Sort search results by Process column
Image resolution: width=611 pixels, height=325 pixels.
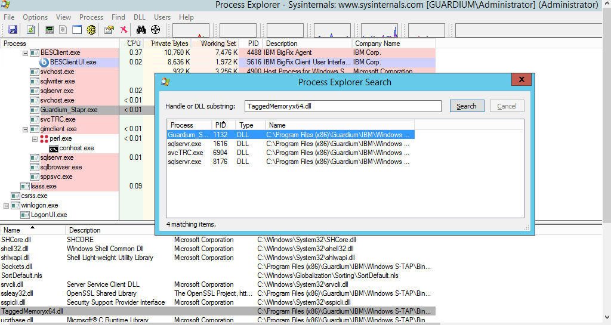[x=189, y=125]
